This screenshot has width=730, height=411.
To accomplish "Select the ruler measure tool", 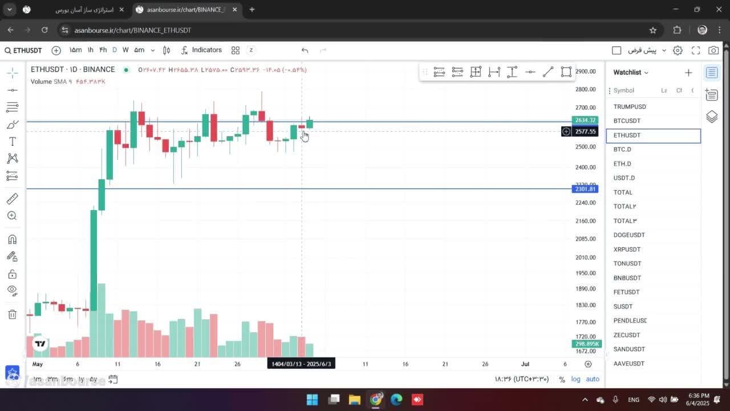I will coord(12,199).
